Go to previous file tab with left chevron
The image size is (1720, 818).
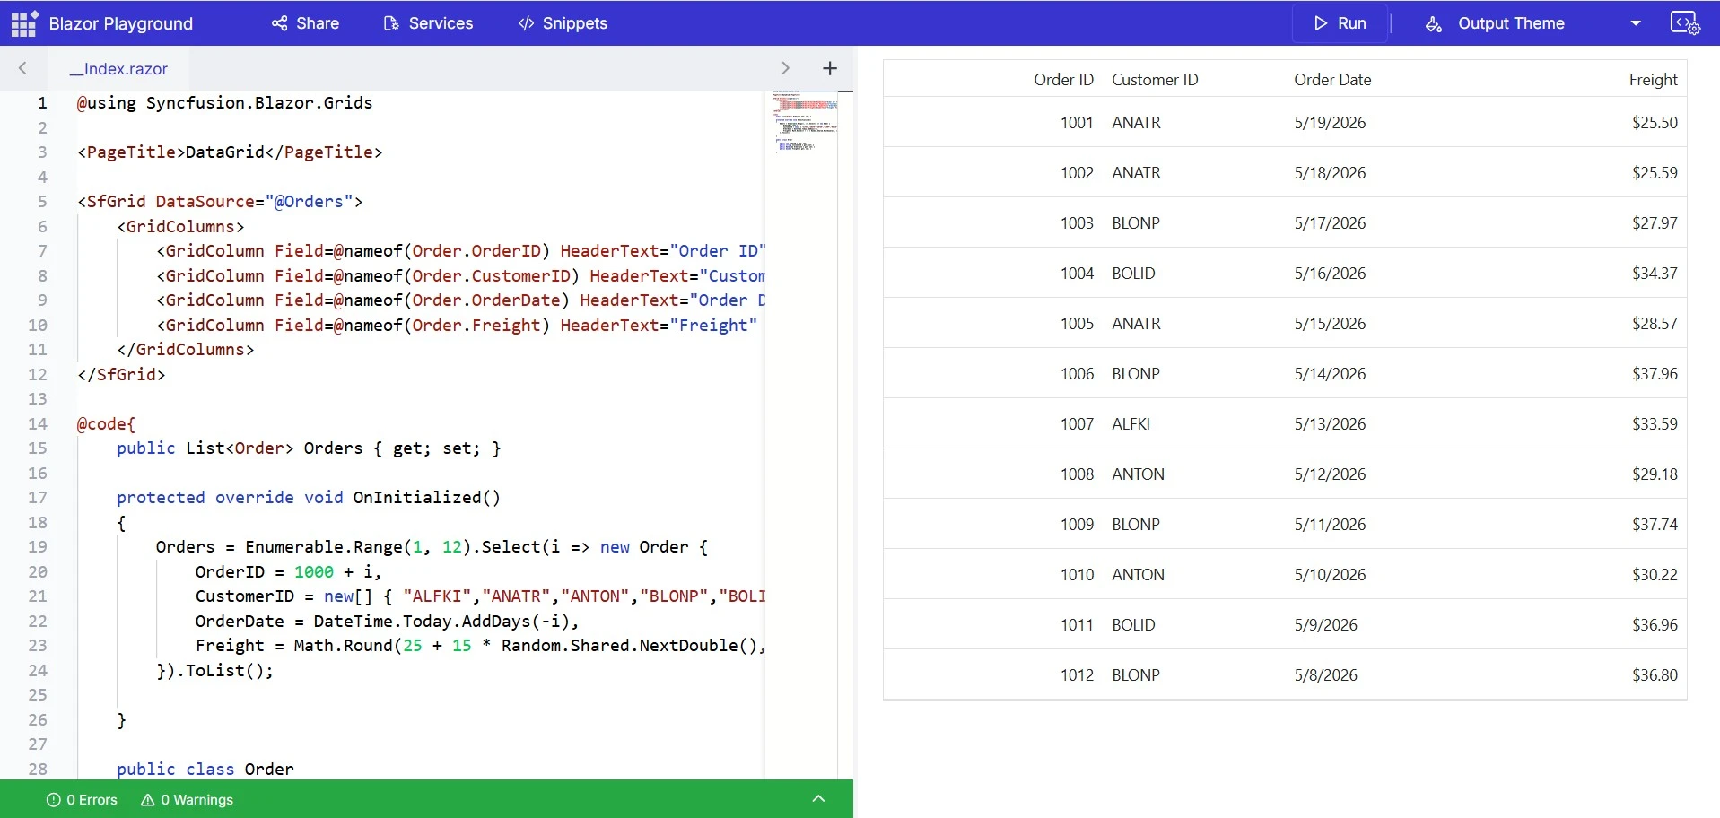22,68
